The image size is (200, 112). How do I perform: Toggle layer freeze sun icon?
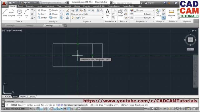pyautogui.click(x=76, y=18)
